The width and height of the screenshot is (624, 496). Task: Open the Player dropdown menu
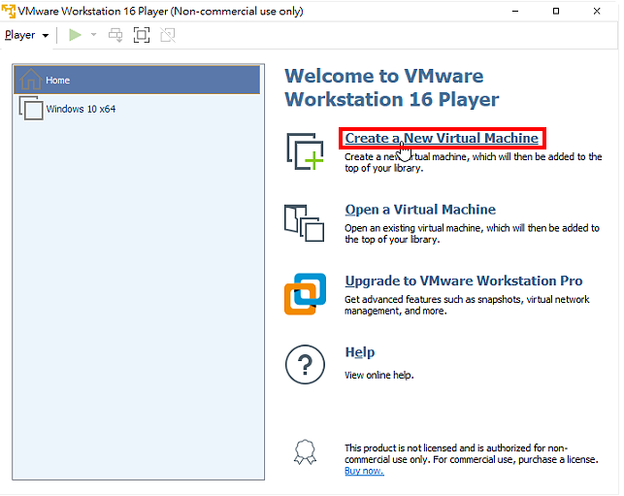click(26, 35)
